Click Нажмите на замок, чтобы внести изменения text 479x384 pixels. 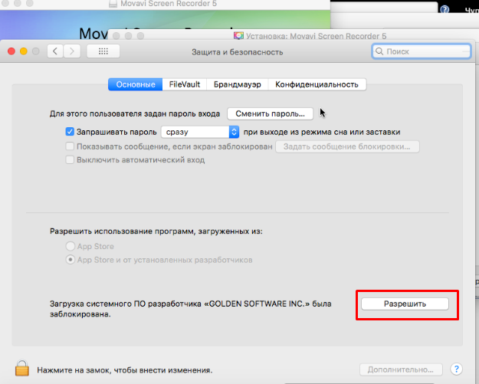[x=125, y=370]
